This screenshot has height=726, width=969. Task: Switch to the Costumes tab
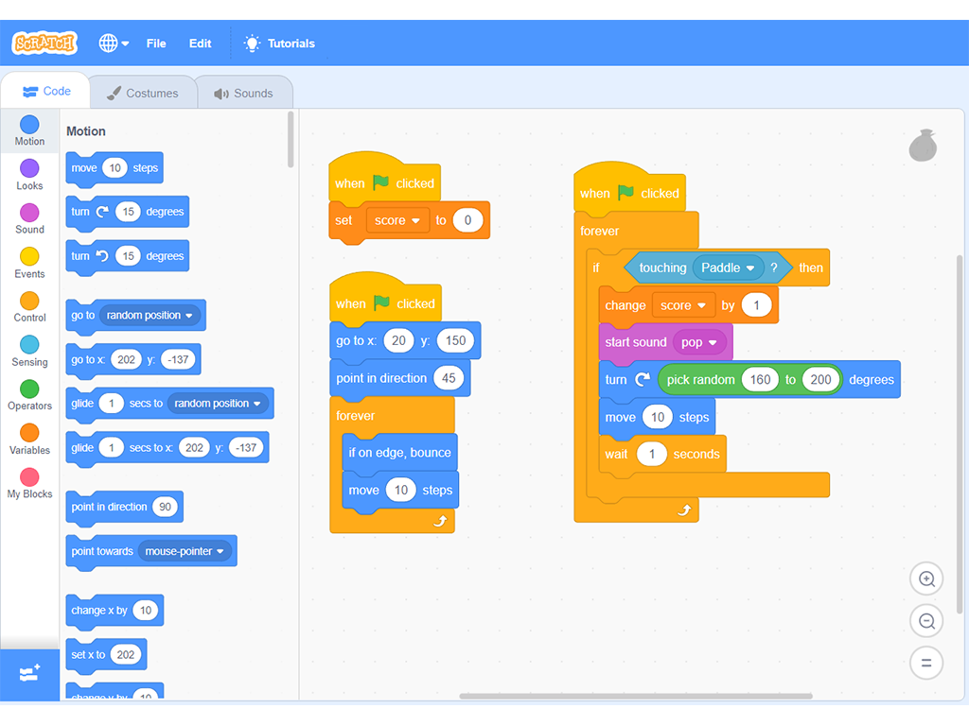pos(142,94)
